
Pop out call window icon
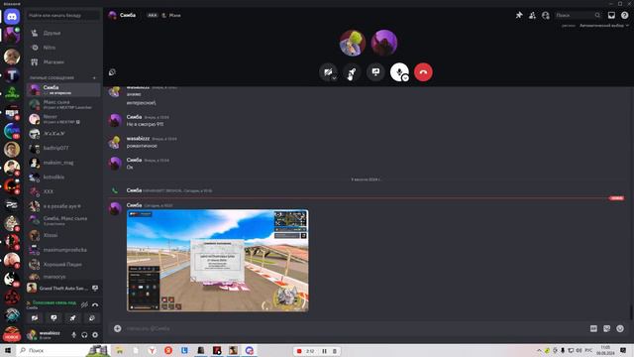pos(112,72)
